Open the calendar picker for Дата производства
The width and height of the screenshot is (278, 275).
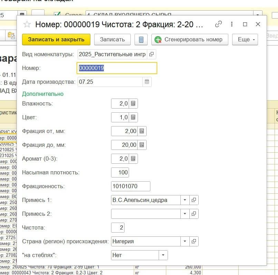point(147,82)
